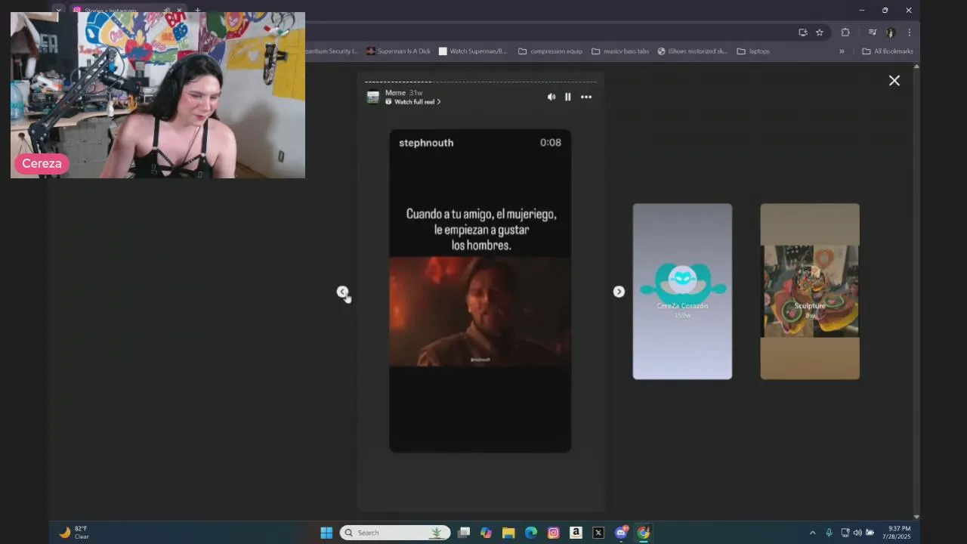Screen dimensions: 967x544
Task: Open the story's three-dot options menu
Action: pyautogui.click(x=586, y=97)
